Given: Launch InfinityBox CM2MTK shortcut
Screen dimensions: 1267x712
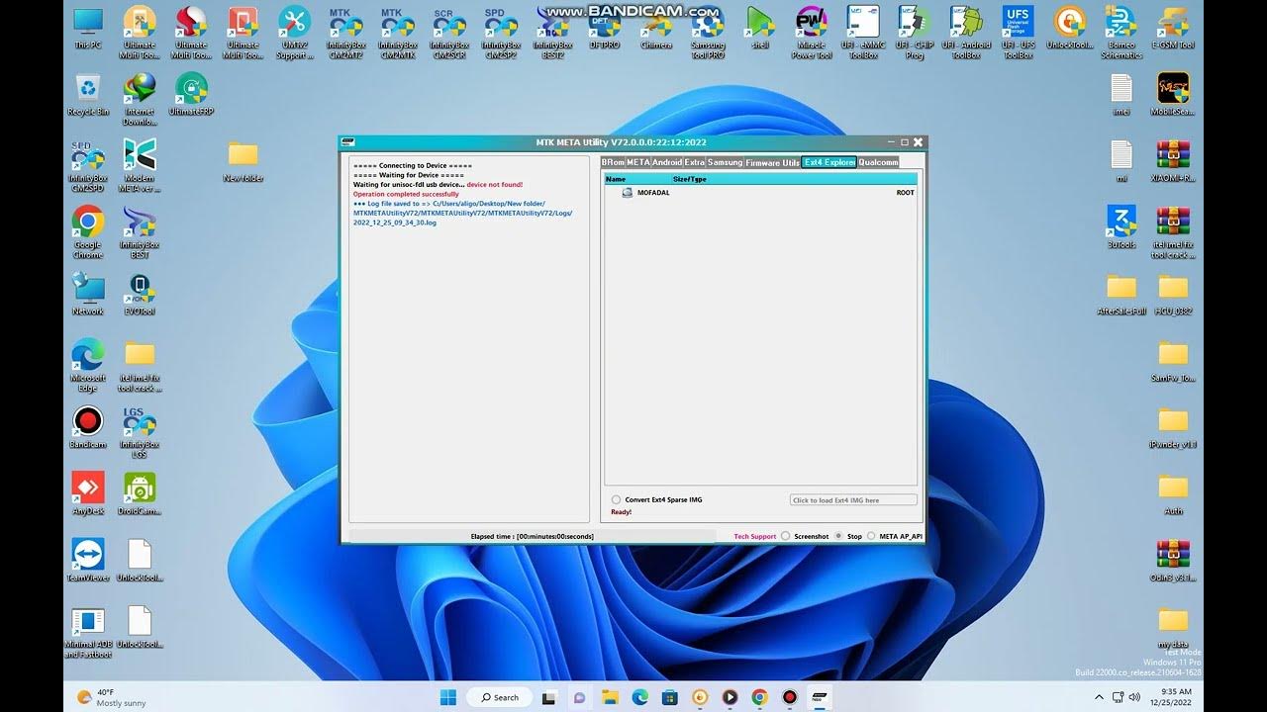Looking at the screenshot, I should tap(397, 33).
